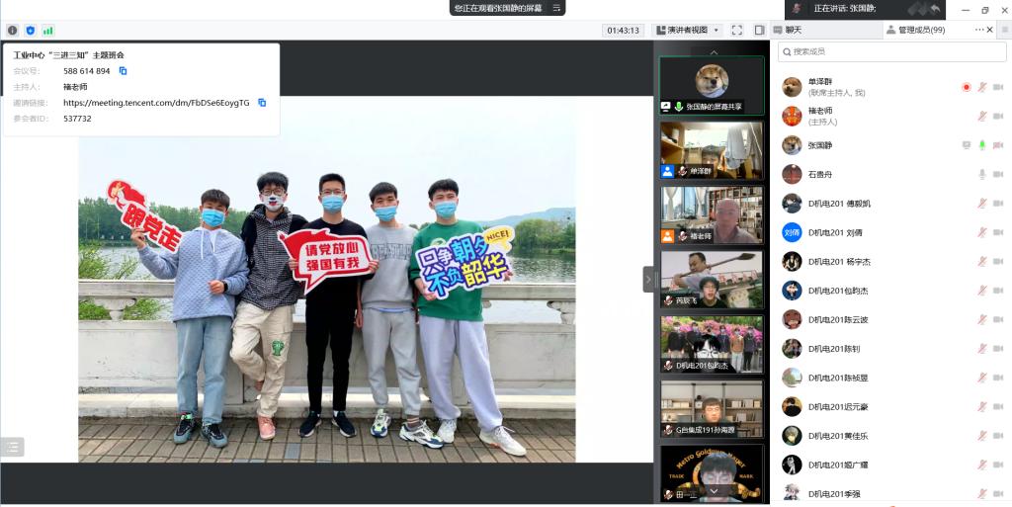This screenshot has width=1012, height=507.
Task: Open more options on the member panel
Action: (x=980, y=30)
